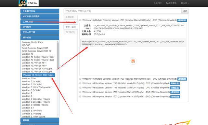Switch to the 中文 - 简体 tab

pos(71,27)
